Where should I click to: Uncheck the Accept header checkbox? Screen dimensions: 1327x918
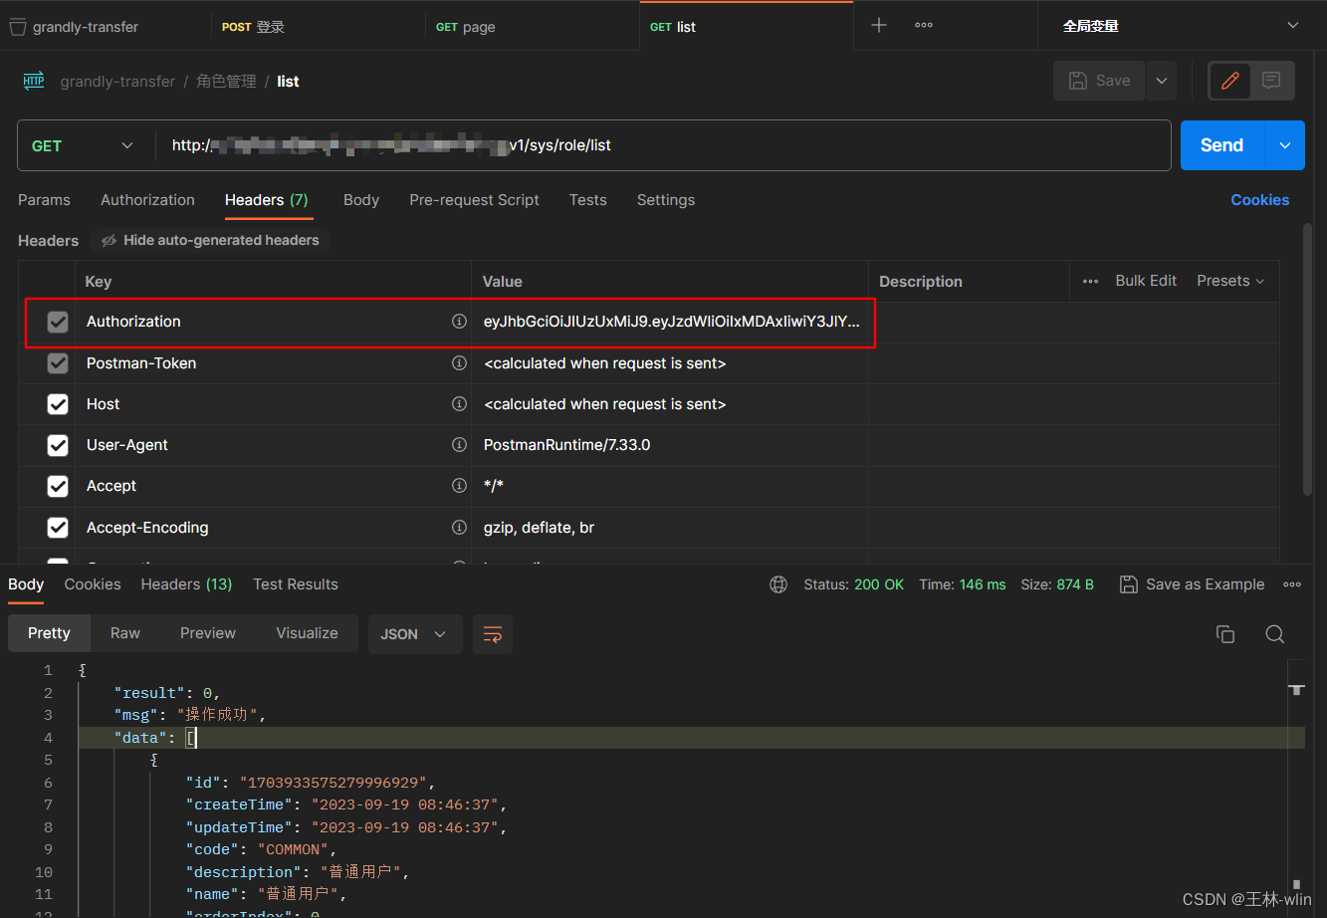pos(58,486)
